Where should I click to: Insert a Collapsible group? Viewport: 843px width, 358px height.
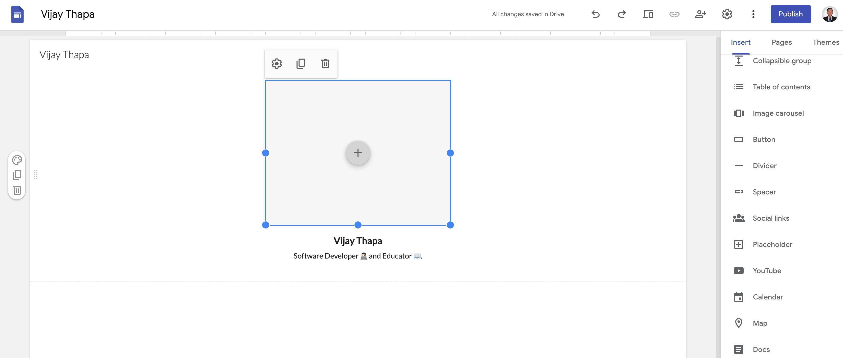782,61
